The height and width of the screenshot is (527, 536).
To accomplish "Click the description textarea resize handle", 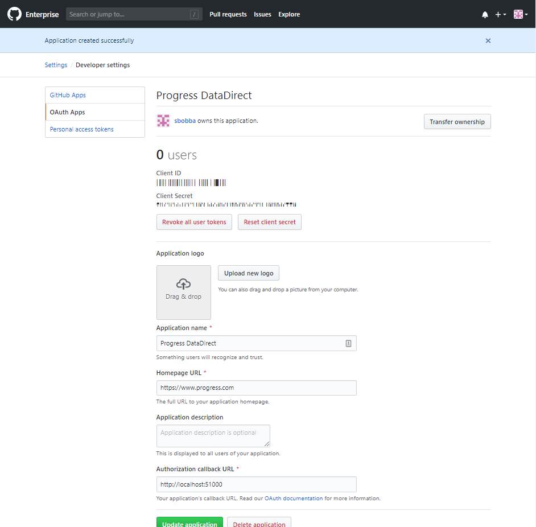I will tap(267, 443).
